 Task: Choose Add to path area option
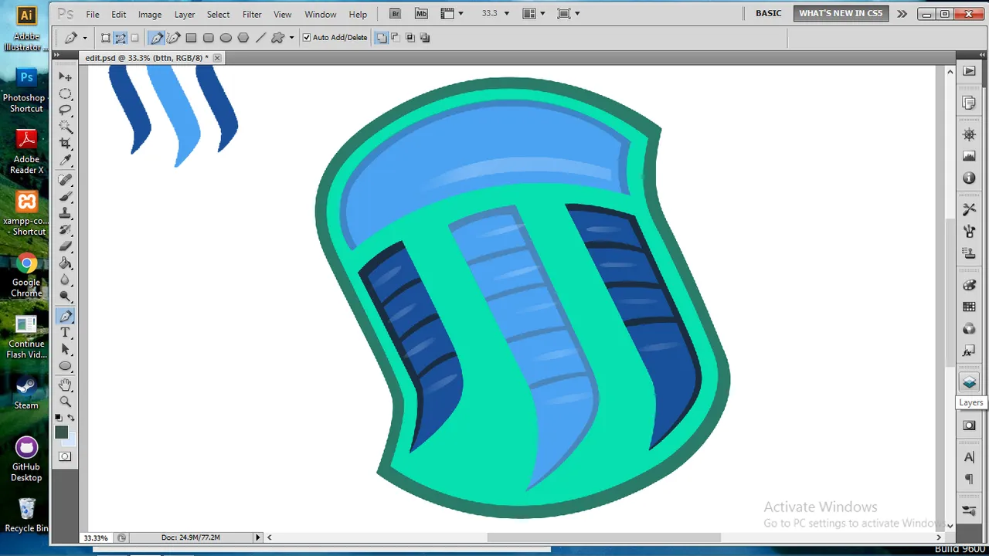pos(382,37)
